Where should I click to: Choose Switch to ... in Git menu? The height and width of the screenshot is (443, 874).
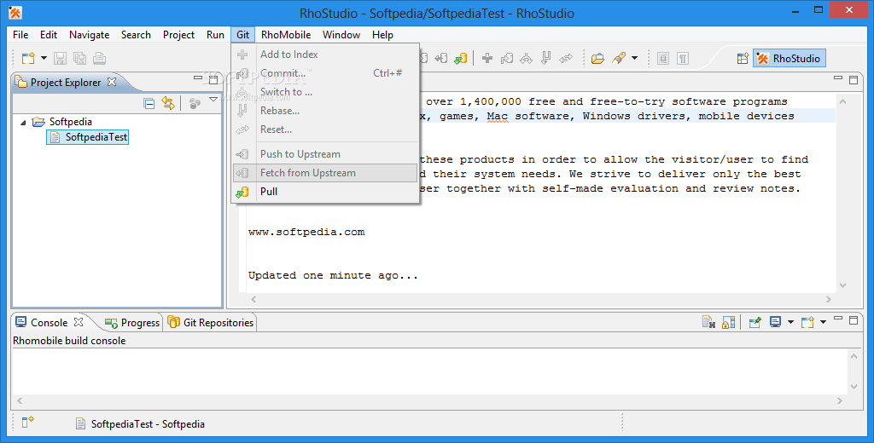(x=325, y=92)
